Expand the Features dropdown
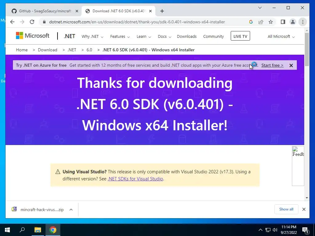This screenshot has width=315, height=236. click(120, 37)
